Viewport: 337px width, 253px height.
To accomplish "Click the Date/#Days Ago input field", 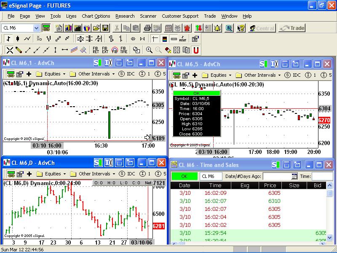I will point(277,176).
